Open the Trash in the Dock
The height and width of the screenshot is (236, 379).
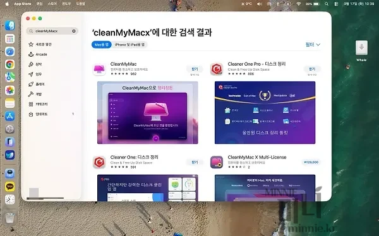(x=10, y=218)
